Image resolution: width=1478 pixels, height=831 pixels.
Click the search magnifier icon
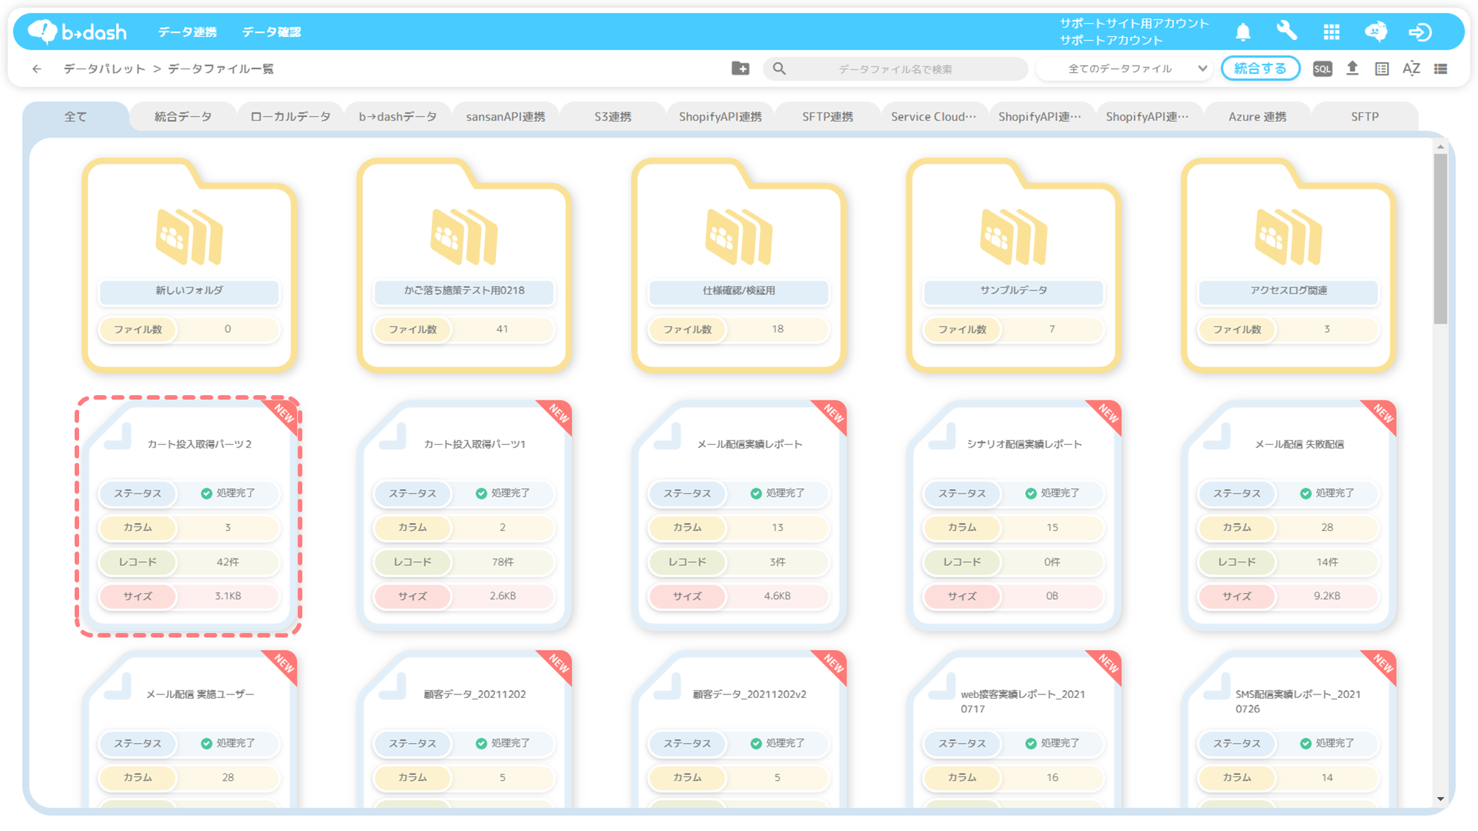(779, 69)
